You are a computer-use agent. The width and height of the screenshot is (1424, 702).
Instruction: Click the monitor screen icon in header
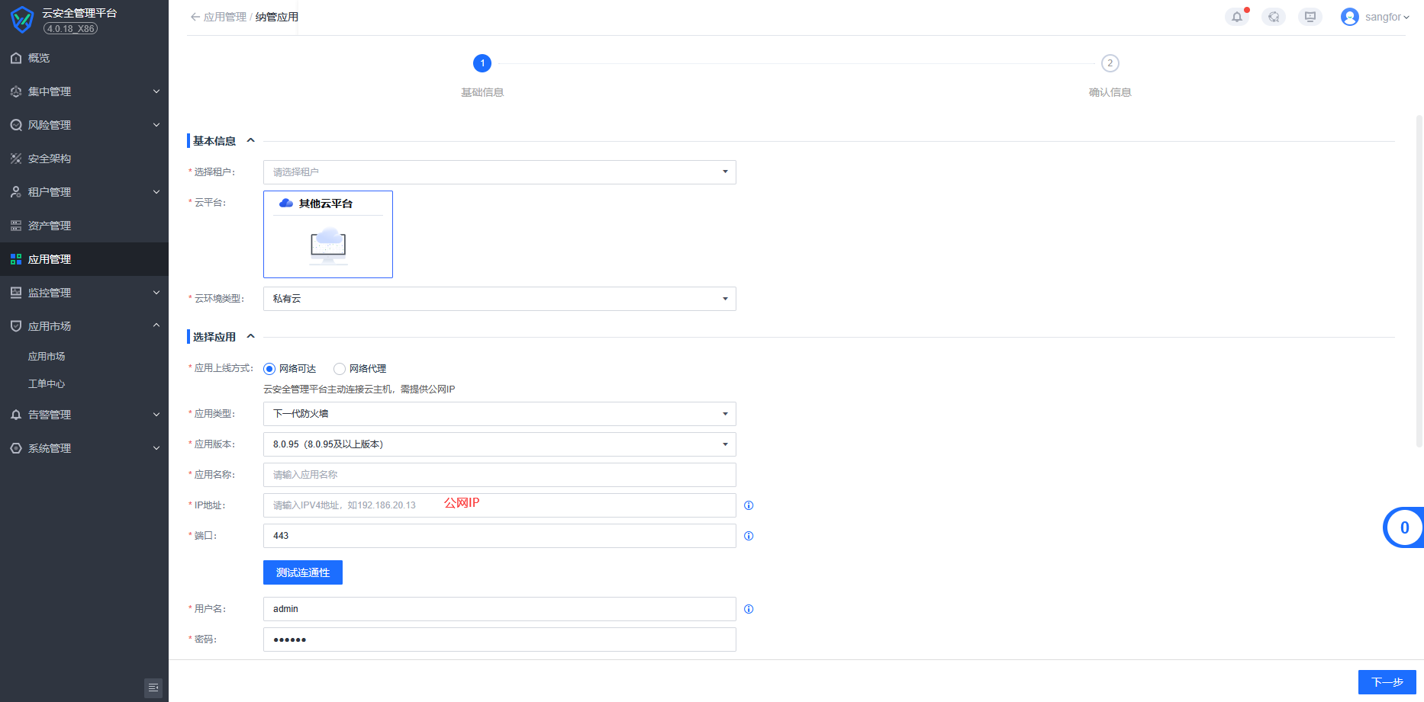[1310, 17]
